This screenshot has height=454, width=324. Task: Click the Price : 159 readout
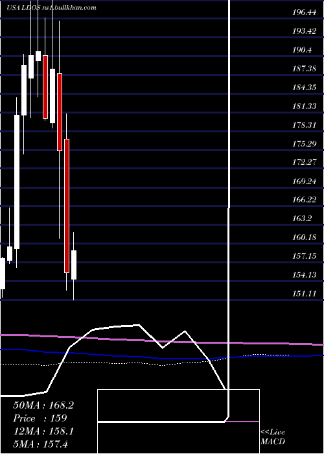(40, 418)
